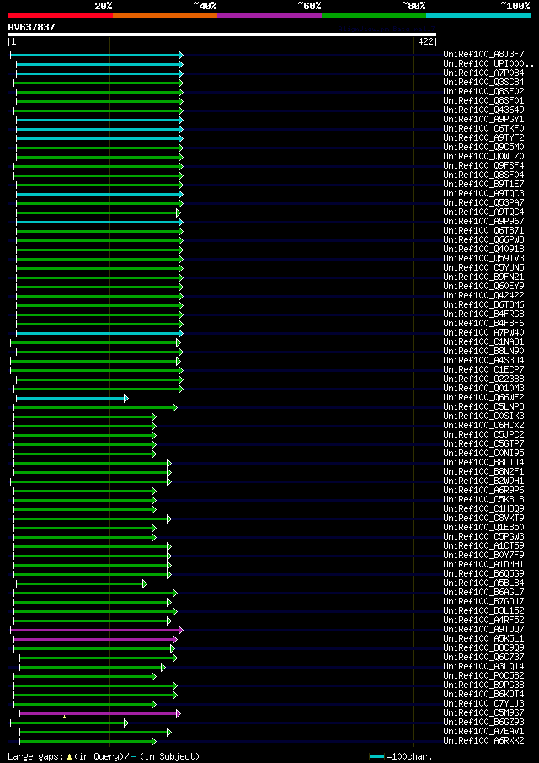This screenshot has height=763, width=539.
Task: Choose hit UniRef100_C6TKF0
Action: [x=483, y=128]
